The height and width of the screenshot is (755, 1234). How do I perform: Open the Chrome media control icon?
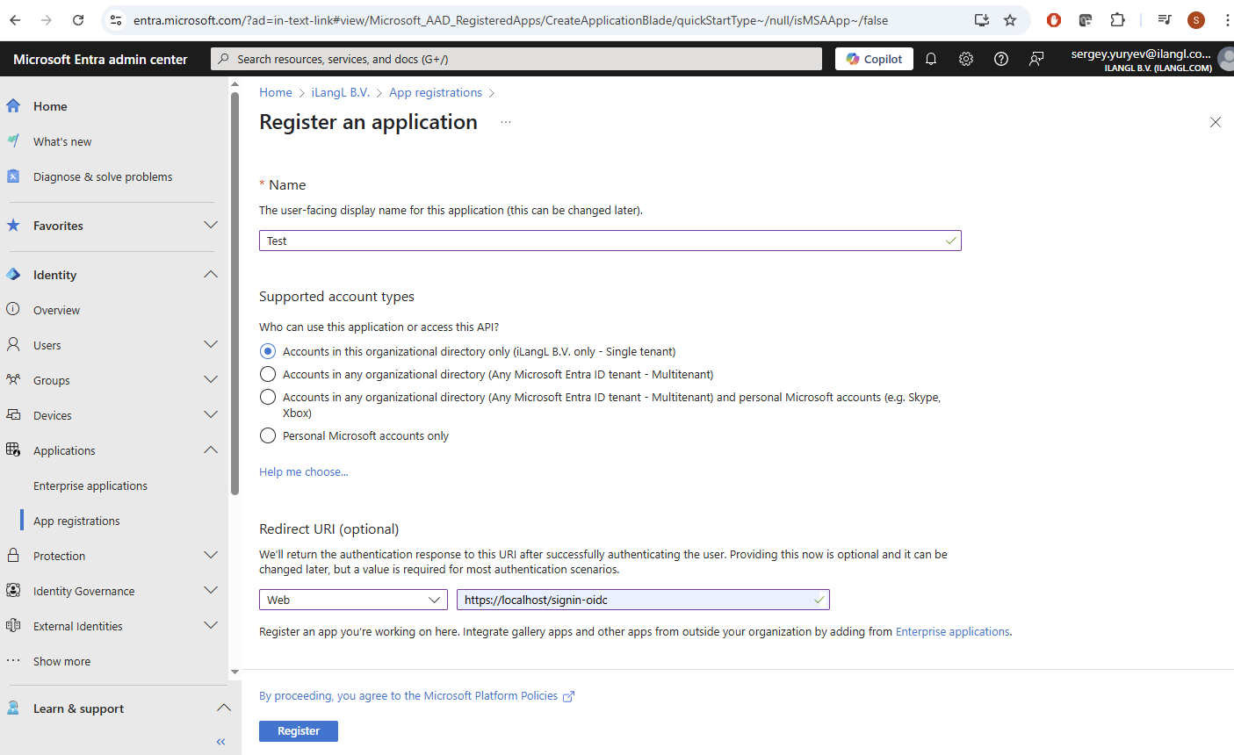point(1165,20)
